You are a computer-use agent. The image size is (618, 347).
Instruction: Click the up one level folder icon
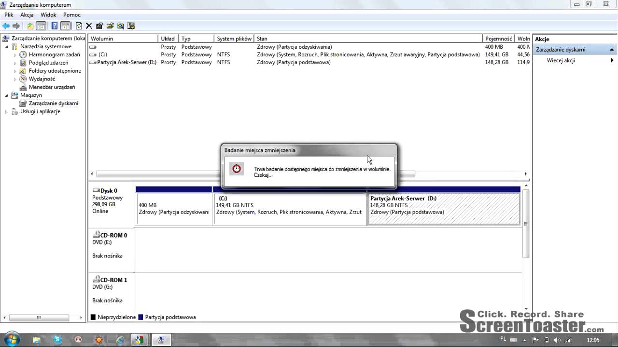(x=30, y=26)
